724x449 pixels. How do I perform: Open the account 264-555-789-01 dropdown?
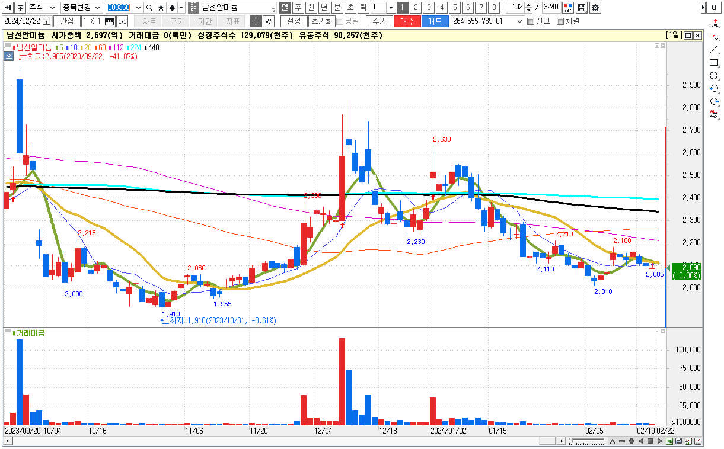(488, 21)
